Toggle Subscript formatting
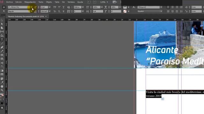Viewport: 204px width, 114px height. pos(59,11)
